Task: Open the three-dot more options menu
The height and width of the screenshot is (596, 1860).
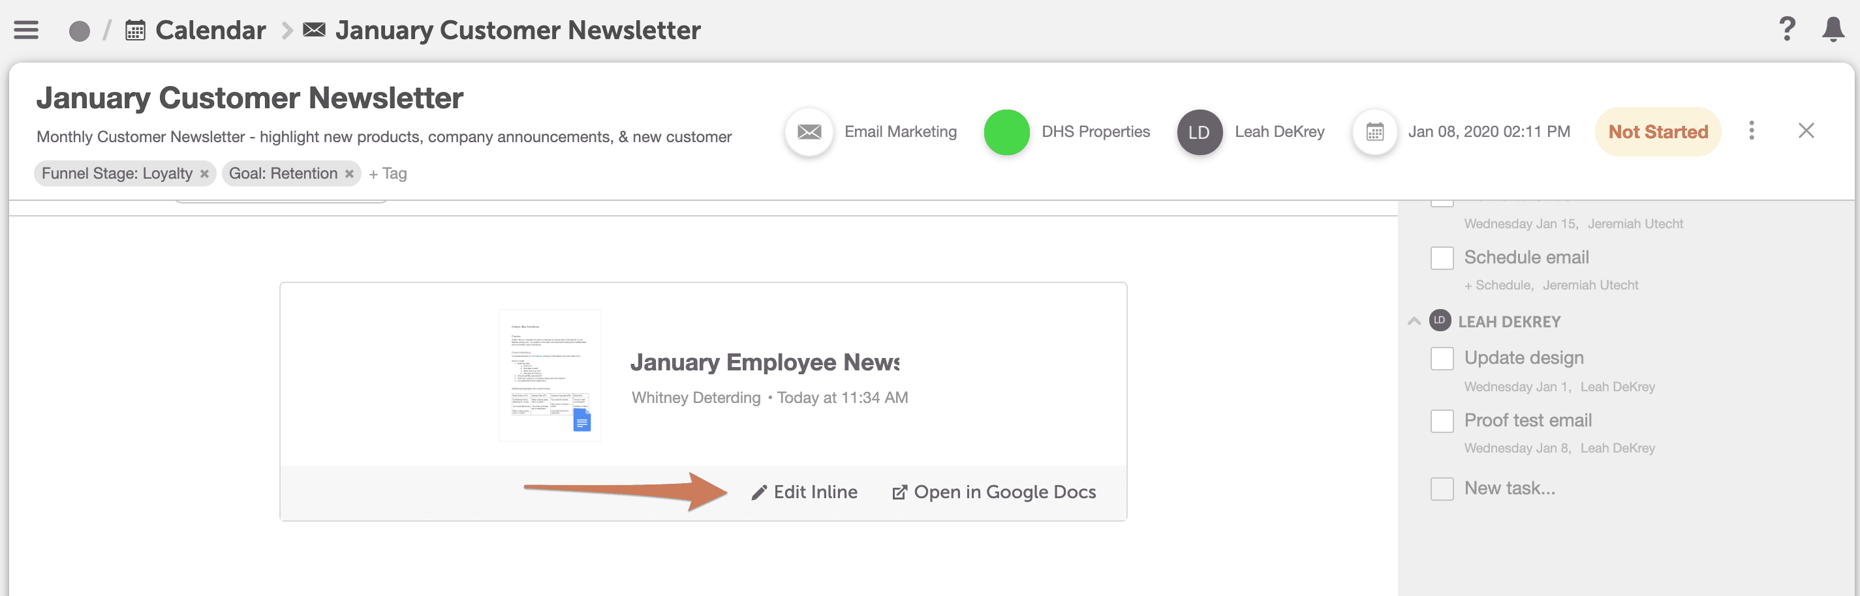Action: 1751,130
